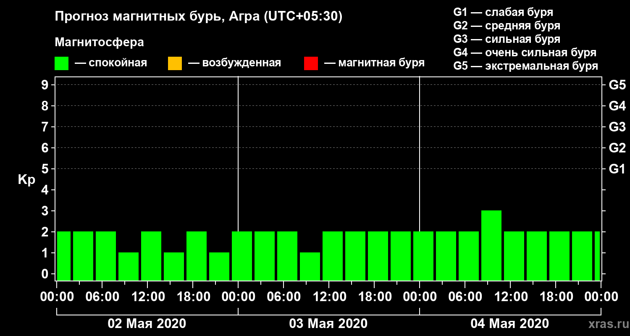Click the '03 Мая 2020' date label

pyautogui.click(x=328, y=323)
